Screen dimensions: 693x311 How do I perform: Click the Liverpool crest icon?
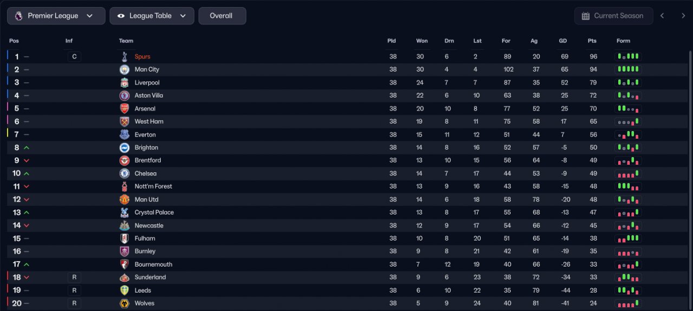(x=125, y=82)
